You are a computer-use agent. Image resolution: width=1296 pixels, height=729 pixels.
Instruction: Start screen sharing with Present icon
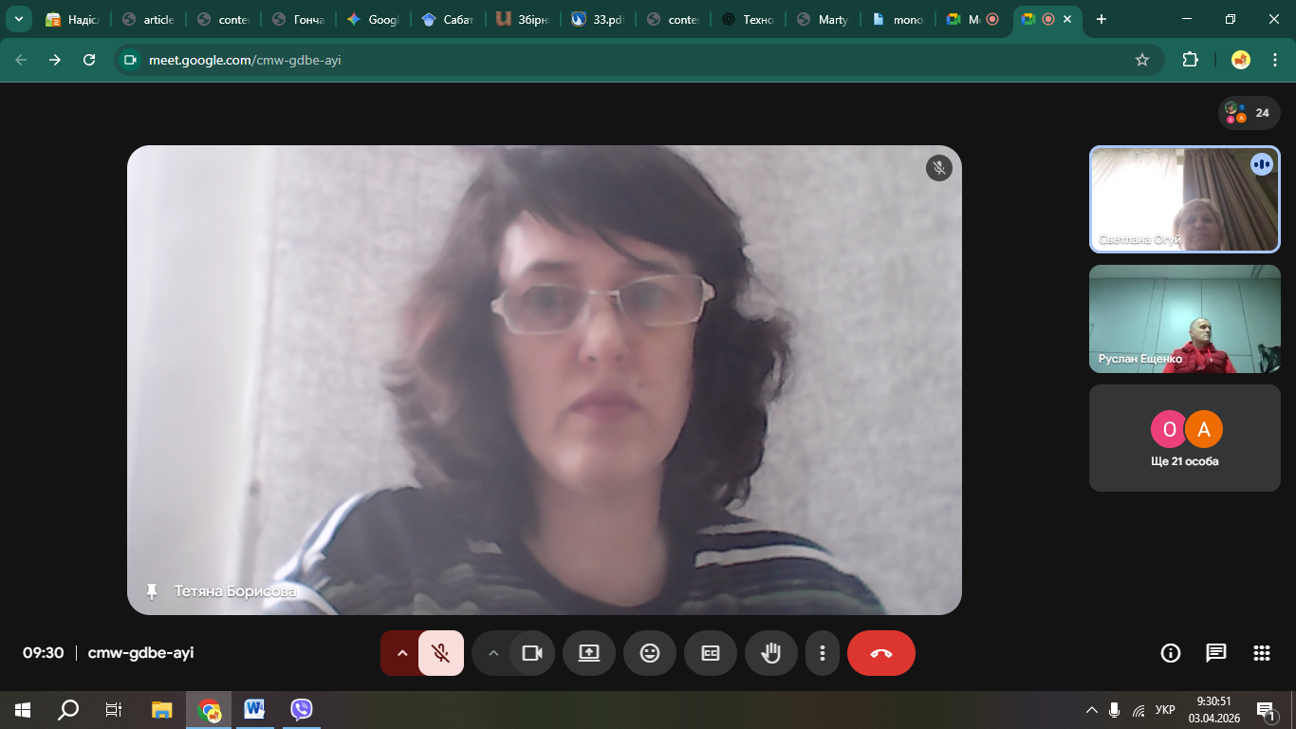(x=589, y=653)
